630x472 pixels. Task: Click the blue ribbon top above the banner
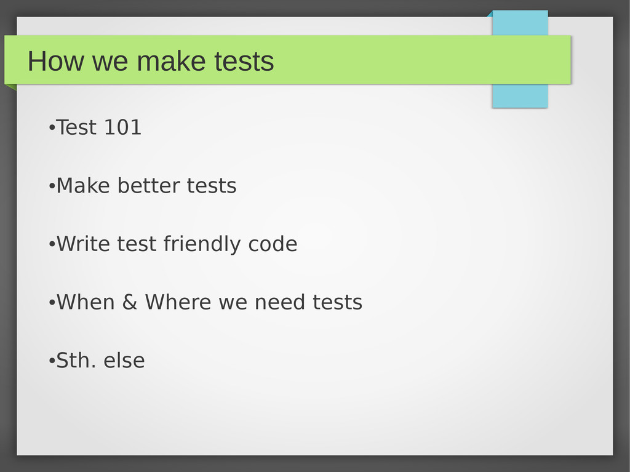520,23
